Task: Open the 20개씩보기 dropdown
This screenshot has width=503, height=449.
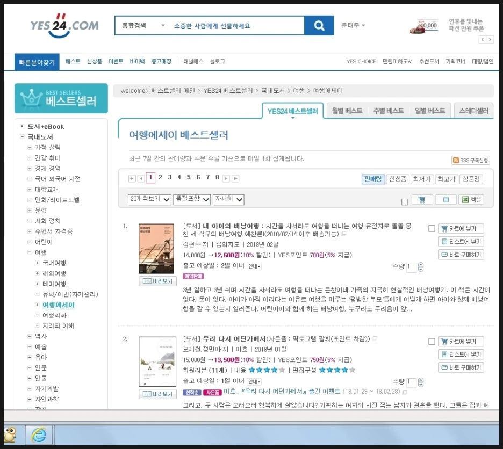Action: click(x=149, y=199)
